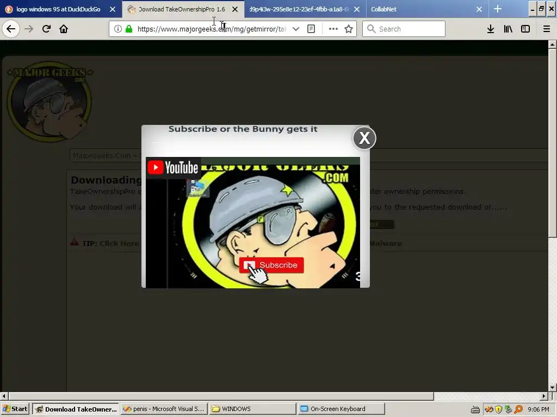Open the Firefox hamburger menu

(x=546, y=29)
